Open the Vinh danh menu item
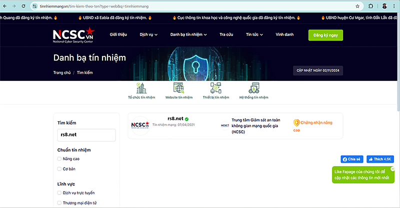This screenshot has width=400, height=208. pyautogui.click(x=284, y=34)
